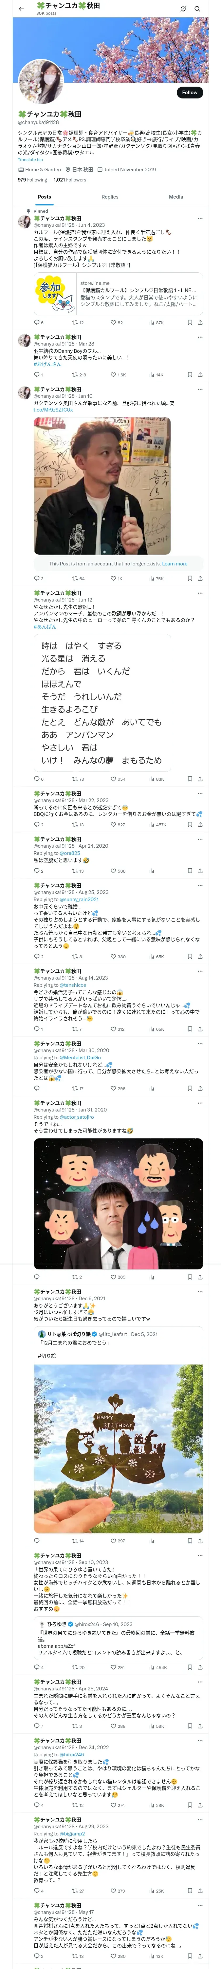
Task: Reply to the pinned Jun 4, 2023 post
Action: pos(36,323)
